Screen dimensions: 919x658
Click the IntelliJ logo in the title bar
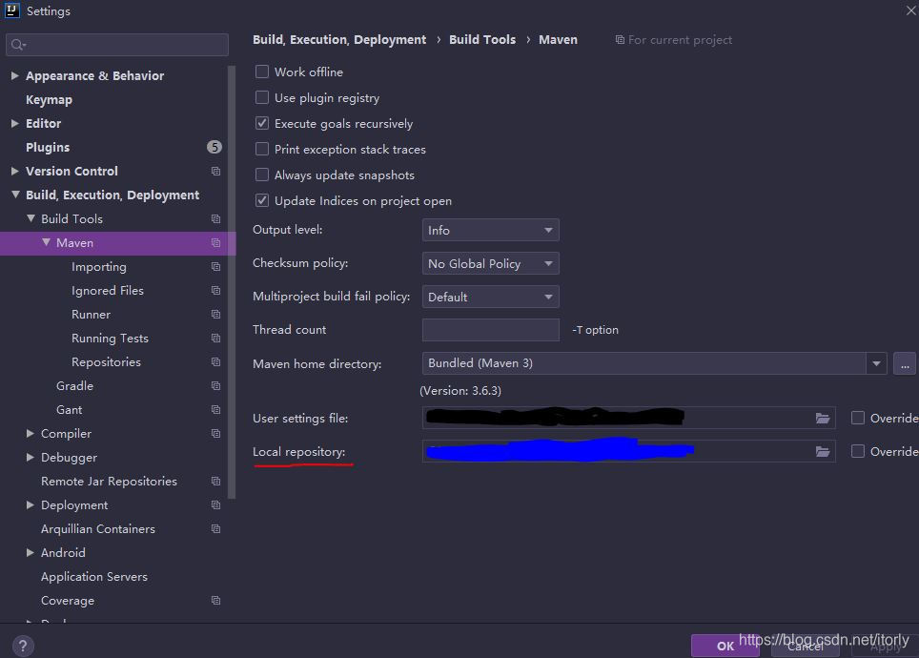[x=11, y=10]
